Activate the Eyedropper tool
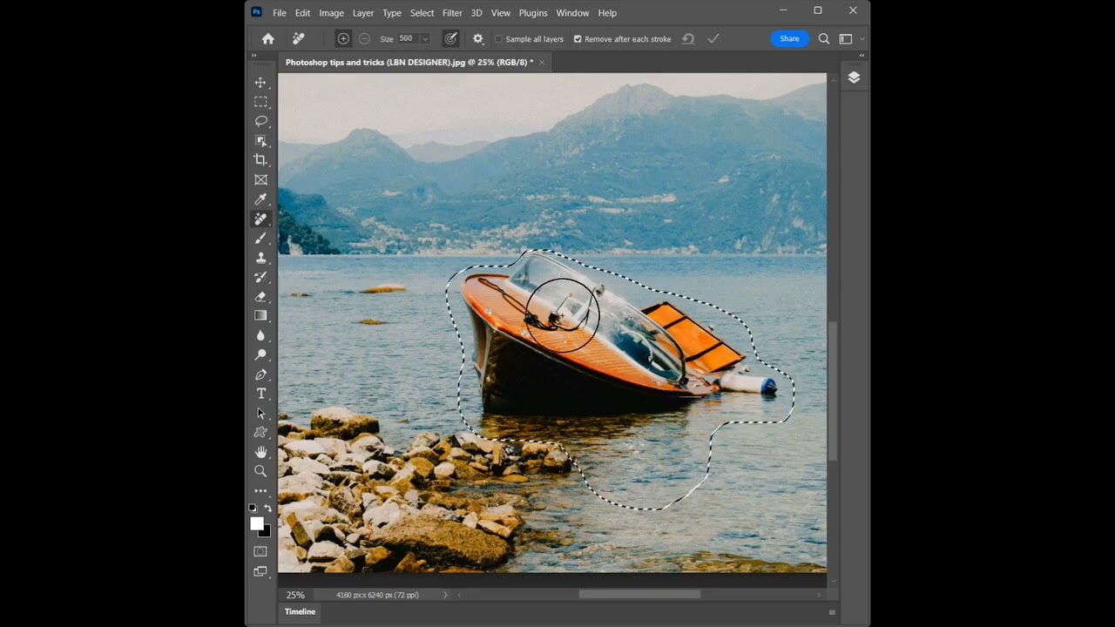1115x627 pixels. click(x=260, y=199)
